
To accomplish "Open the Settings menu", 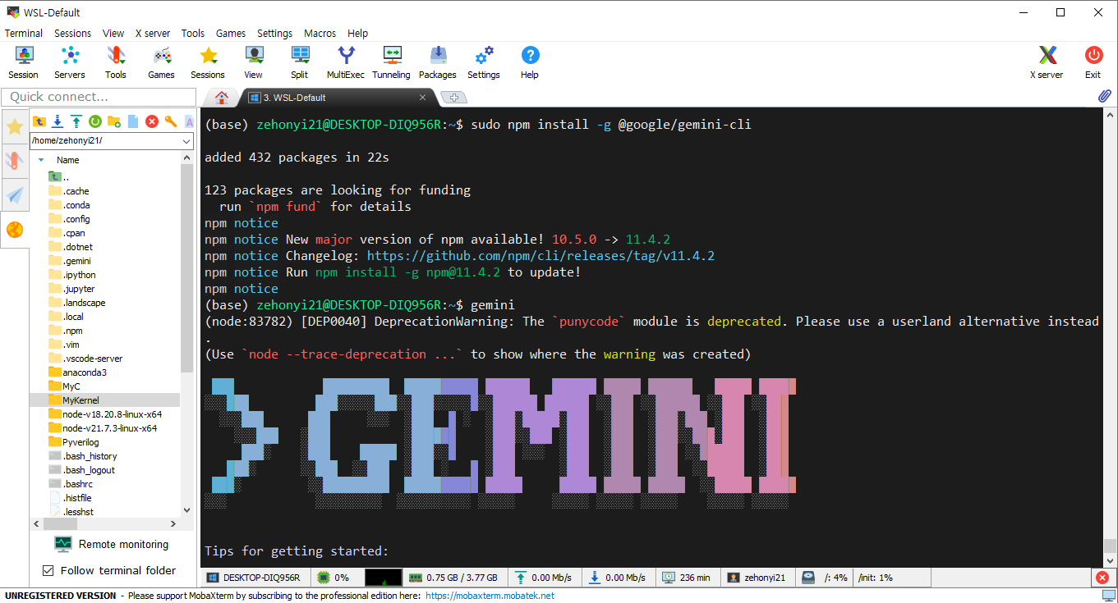I will tap(275, 34).
